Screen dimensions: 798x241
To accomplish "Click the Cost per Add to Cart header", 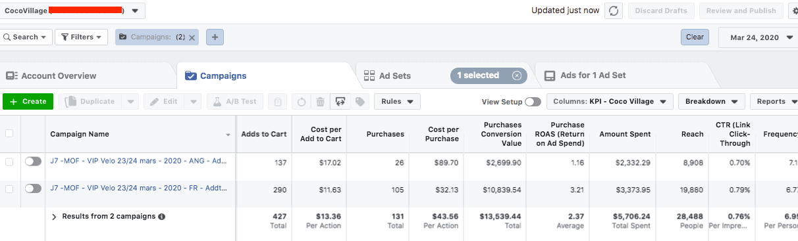I will [x=319, y=134].
